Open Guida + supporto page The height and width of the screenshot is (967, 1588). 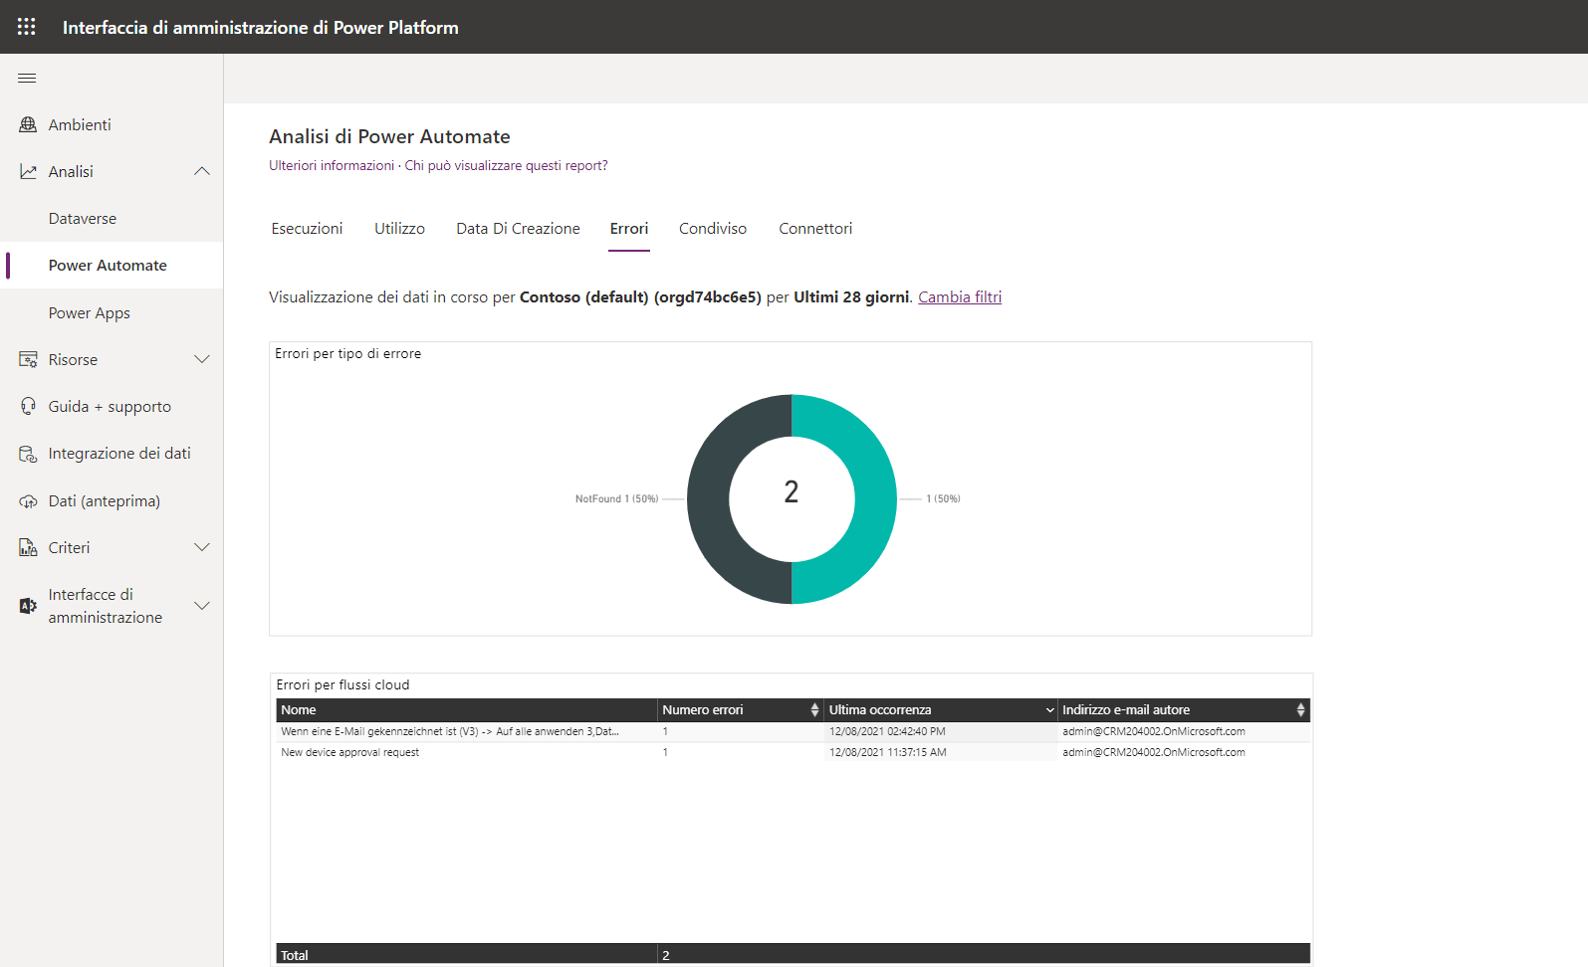112,406
